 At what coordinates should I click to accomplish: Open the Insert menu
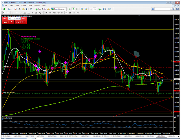click(x=17, y=5)
